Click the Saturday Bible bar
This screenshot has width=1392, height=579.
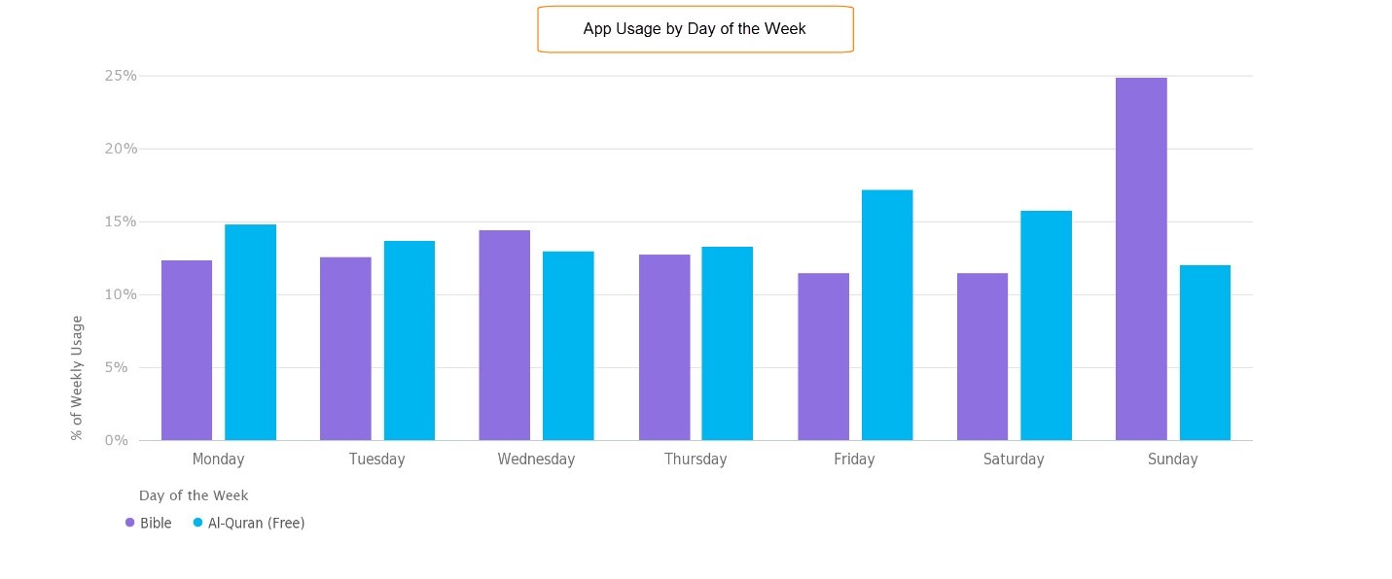[x=982, y=357]
